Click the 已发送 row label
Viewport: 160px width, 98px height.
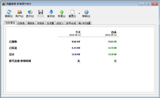(x=13, y=48)
